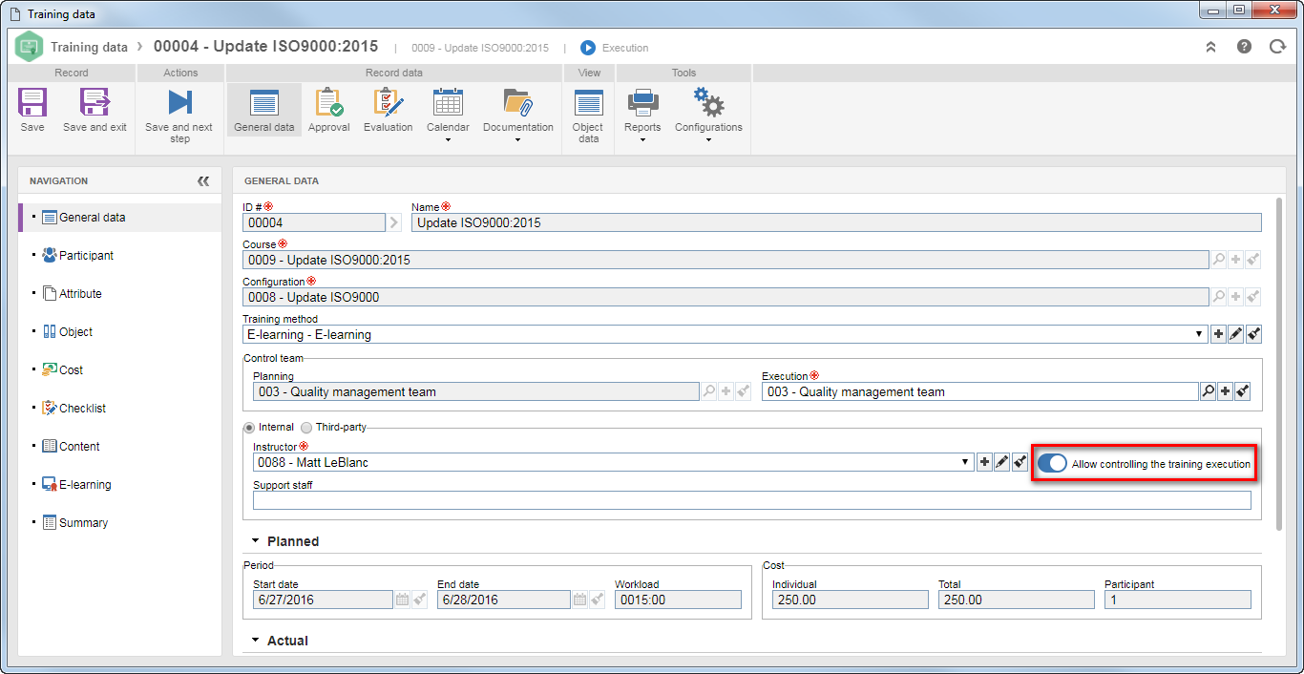
Task: Click arrow button next to ID field
Action: coord(393,222)
